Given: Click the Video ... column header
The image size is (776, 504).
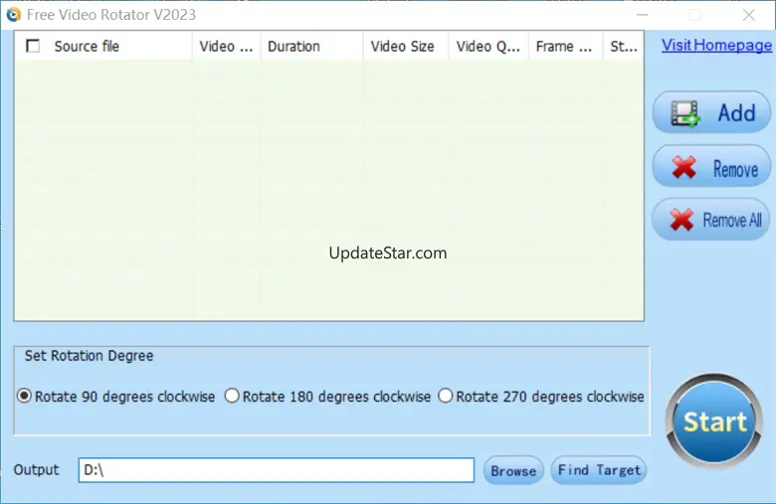Looking at the screenshot, I should [226, 46].
